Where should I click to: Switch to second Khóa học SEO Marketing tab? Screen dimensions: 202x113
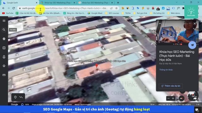(58, 3)
